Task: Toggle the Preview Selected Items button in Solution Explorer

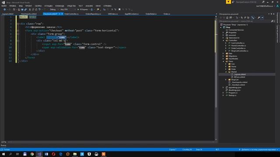Action: coord(262,17)
